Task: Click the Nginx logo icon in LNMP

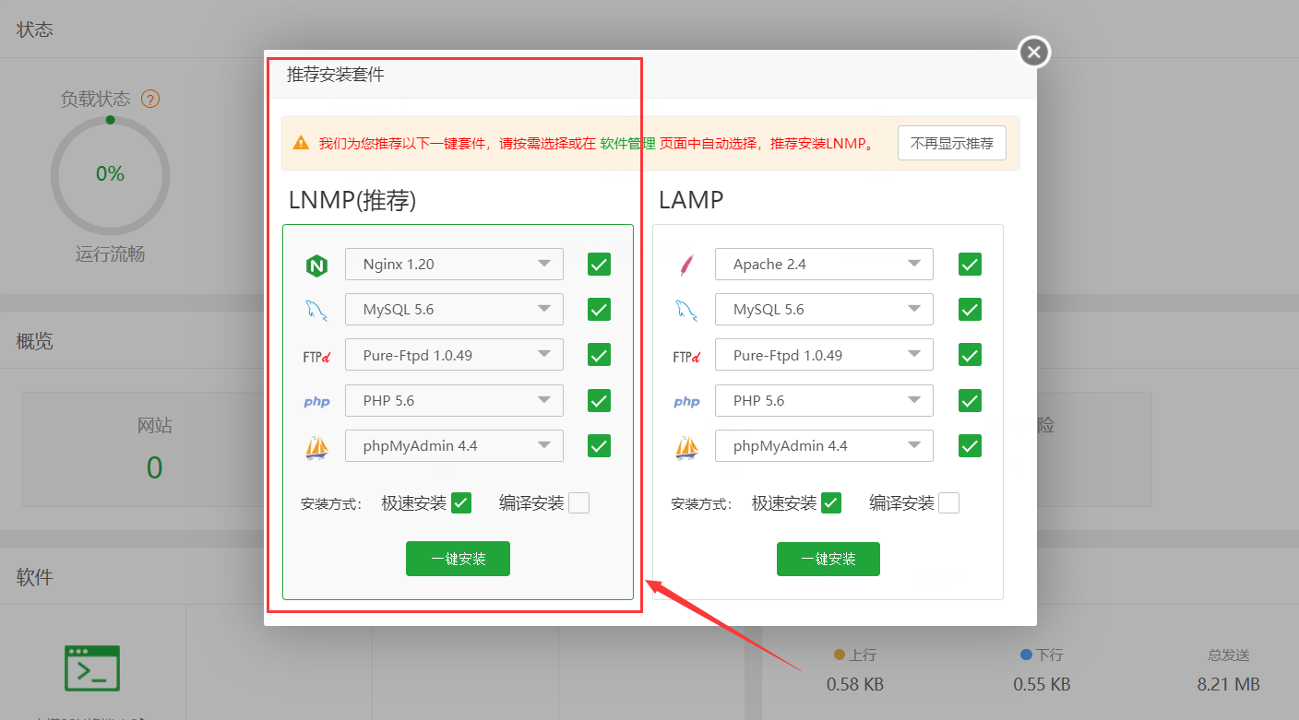Action: pos(316,266)
